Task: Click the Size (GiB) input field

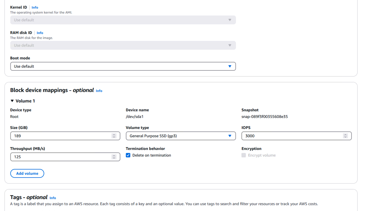Action: (61, 136)
